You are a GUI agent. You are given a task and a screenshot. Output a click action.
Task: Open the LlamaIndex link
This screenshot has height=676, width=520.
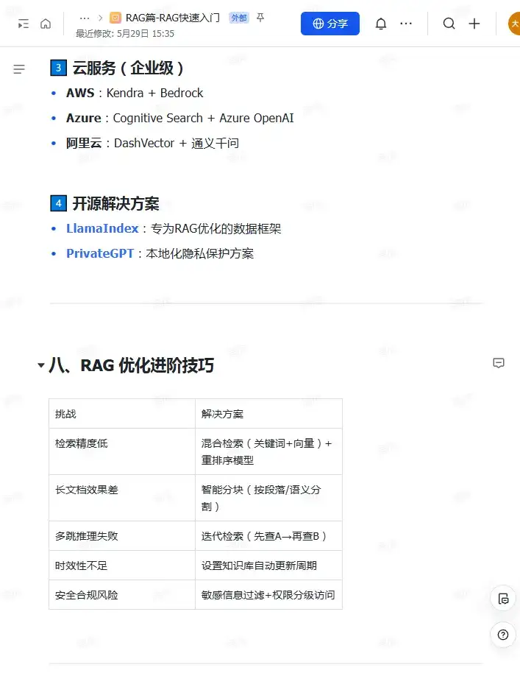102,228
